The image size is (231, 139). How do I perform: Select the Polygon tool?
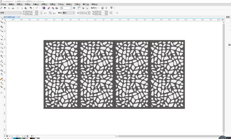tap(2, 51)
